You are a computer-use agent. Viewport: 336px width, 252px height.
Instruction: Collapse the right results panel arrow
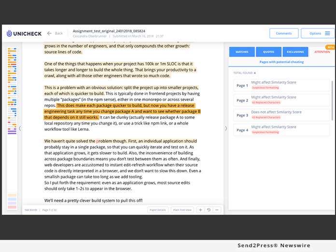(x=225, y=128)
